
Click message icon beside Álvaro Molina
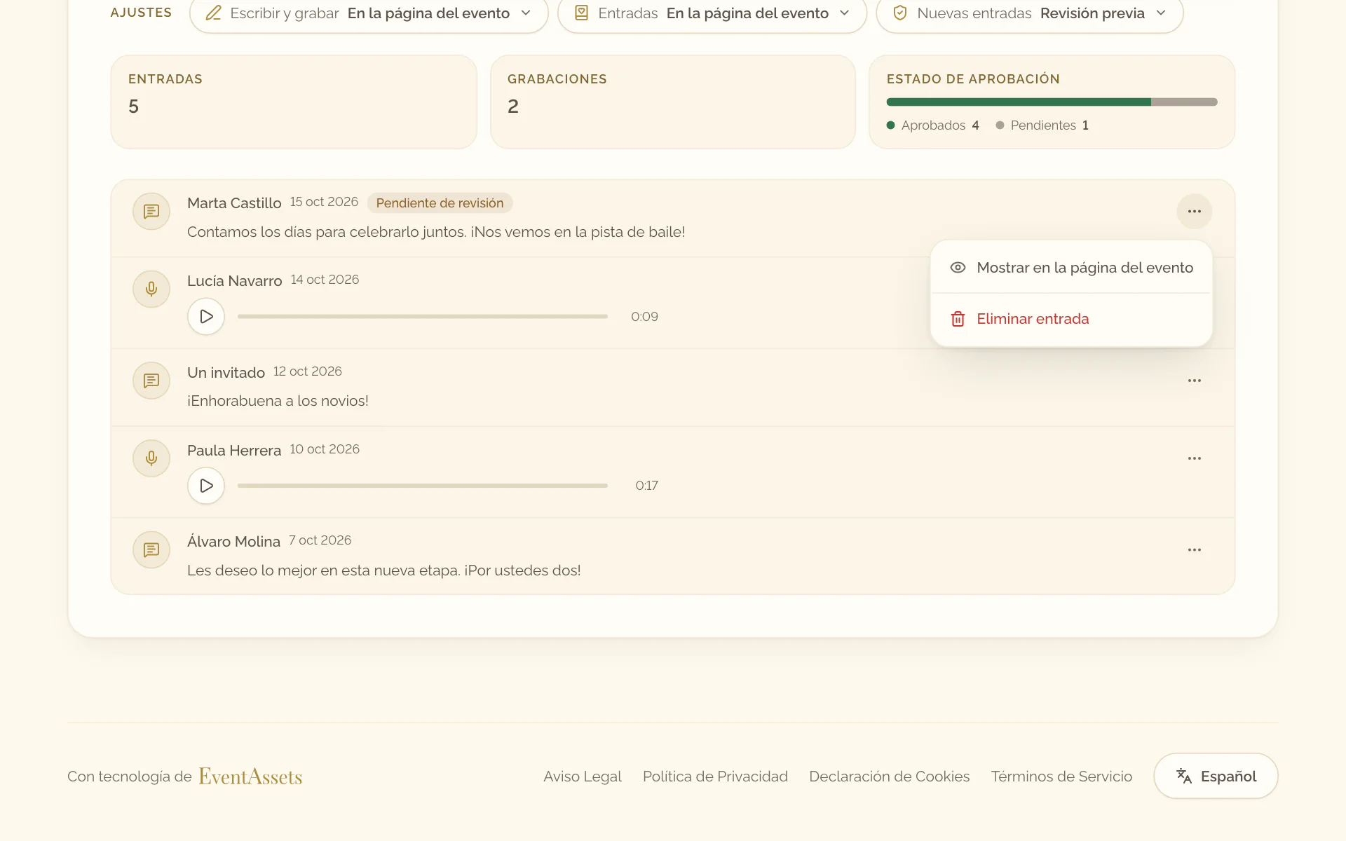coord(151,550)
